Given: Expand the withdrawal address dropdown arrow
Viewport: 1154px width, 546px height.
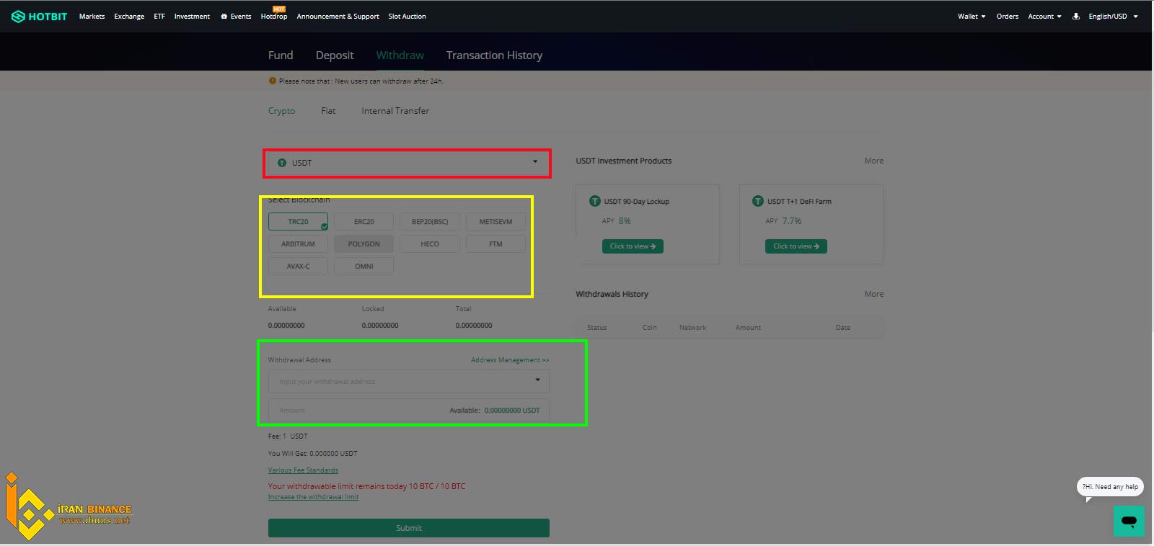Looking at the screenshot, I should pyautogui.click(x=537, y=380).
